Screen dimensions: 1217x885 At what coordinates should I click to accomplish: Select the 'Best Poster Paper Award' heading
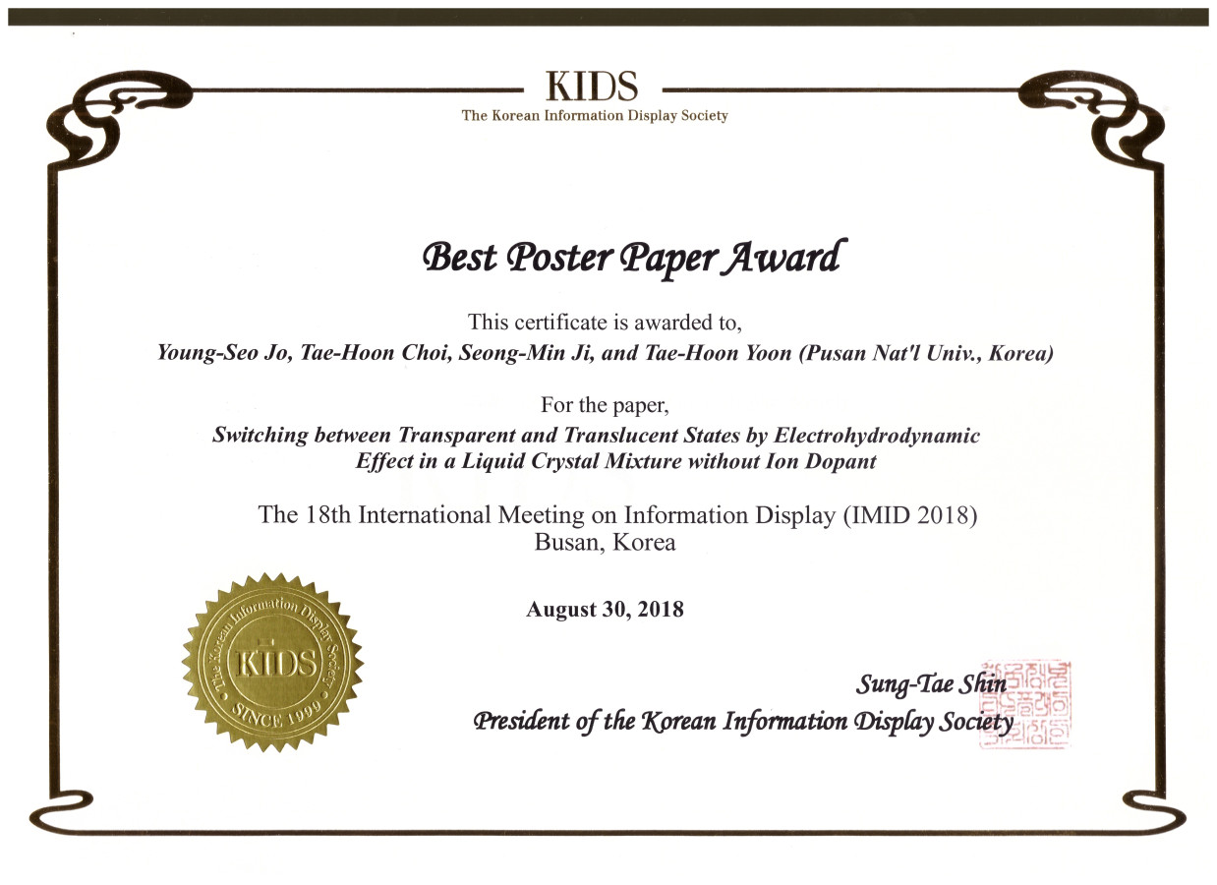tap(633, 258)
